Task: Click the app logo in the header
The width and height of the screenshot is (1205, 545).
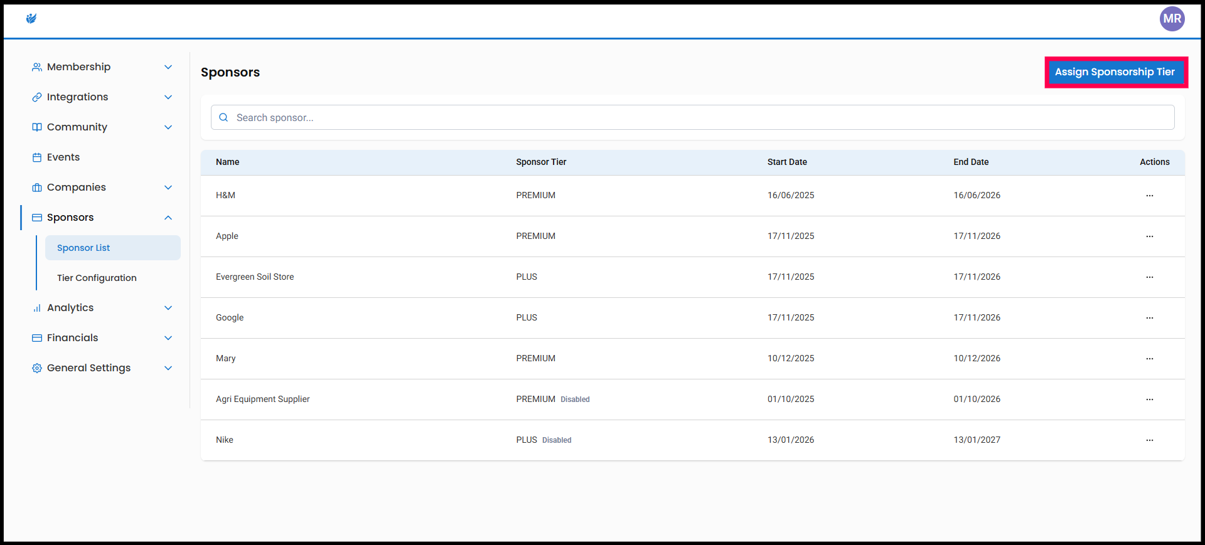Action: point(31,19)
